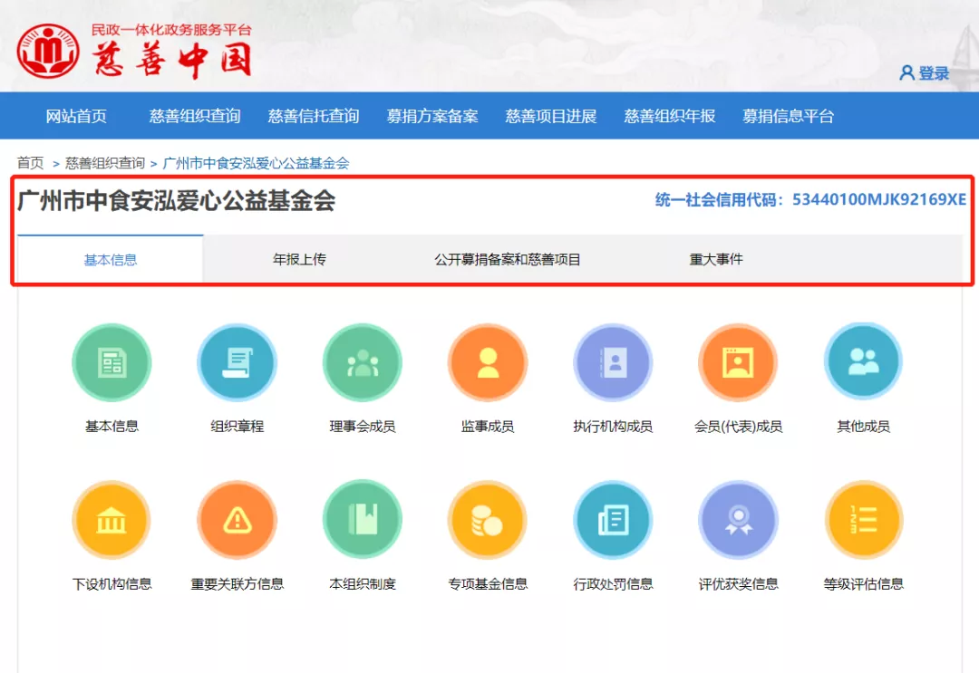
Task: Click the 执行机构成员 label text
Action: coord(613,427)
